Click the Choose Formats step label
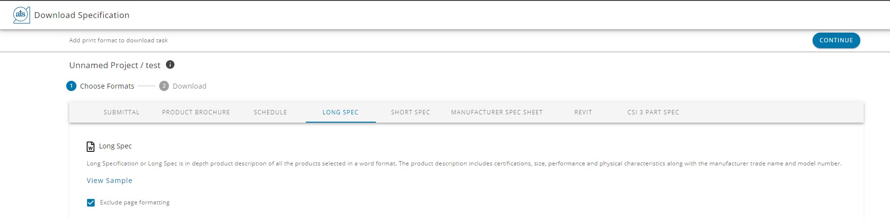Screen dimensions: 890x219 pos(107,86)
